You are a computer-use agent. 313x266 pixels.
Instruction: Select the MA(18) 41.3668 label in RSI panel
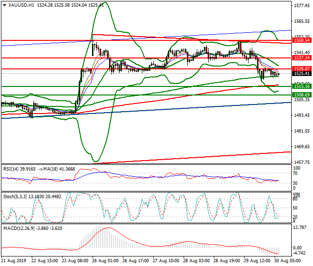coord(59,169)
